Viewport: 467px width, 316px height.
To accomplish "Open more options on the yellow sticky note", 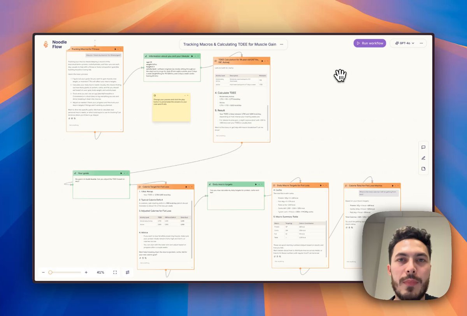I will click(x=188, y=95).
